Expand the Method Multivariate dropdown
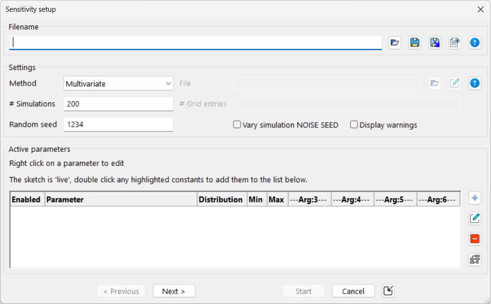Screen dimensions: 491x304 pyautogui.click(x=118, y=84)
